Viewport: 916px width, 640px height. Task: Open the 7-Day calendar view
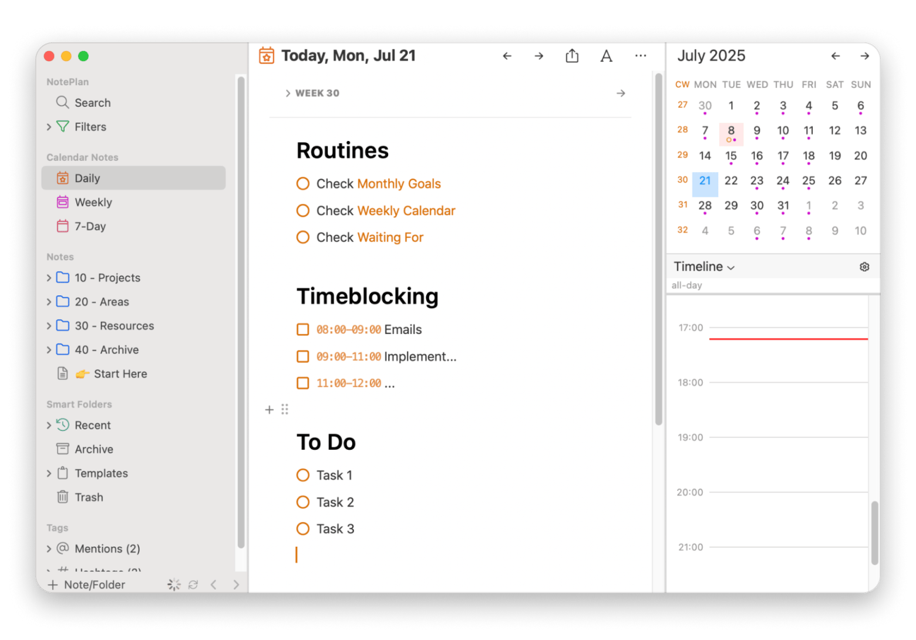click(90, 227)
